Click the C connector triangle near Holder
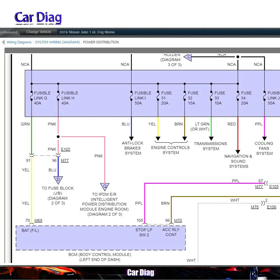 click(188, 57)
